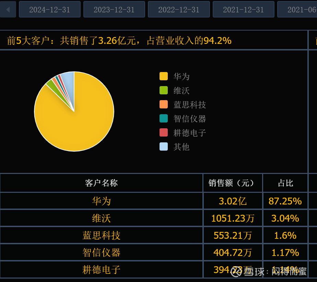Click the 1.17% share cell
The height and width of the screenshot is (282, 317).
coord(285,252)
